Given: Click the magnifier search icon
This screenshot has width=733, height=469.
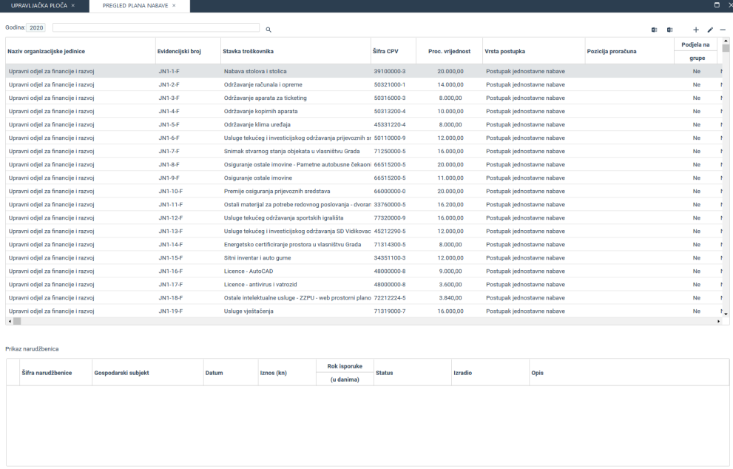Looking at the screenshot, I should [268, 30].
